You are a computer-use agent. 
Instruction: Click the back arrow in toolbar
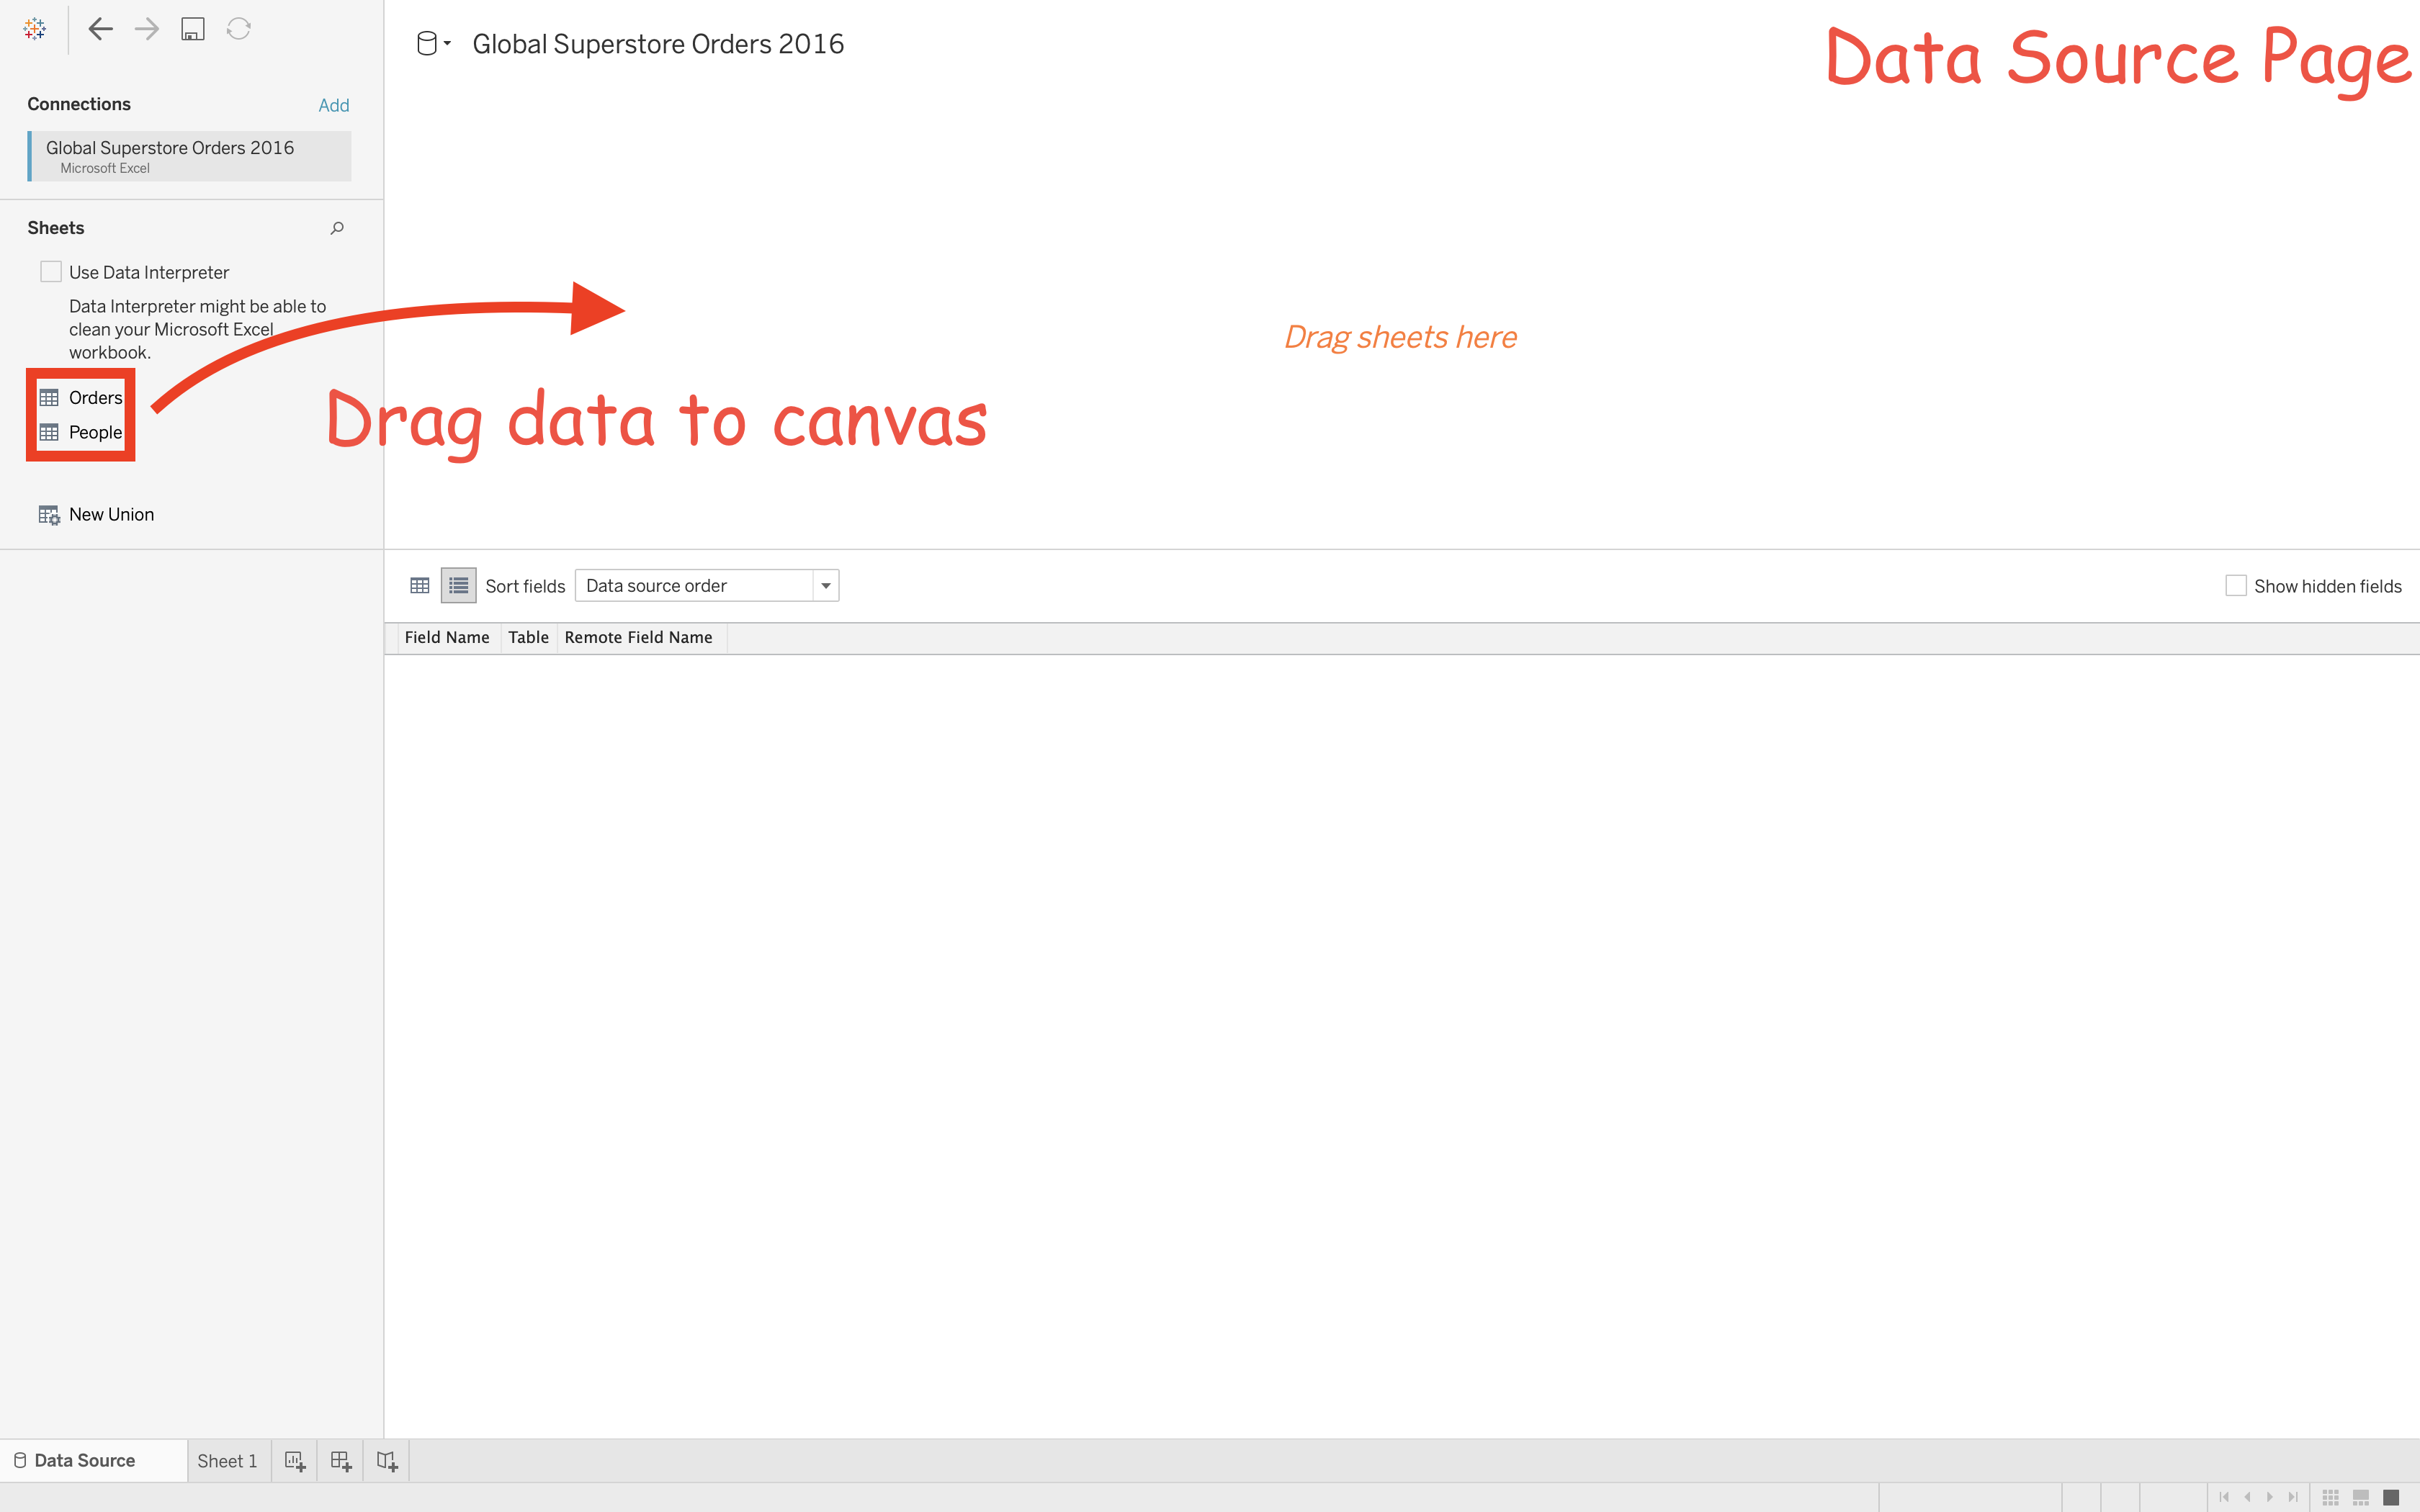[x=100, y=29]
